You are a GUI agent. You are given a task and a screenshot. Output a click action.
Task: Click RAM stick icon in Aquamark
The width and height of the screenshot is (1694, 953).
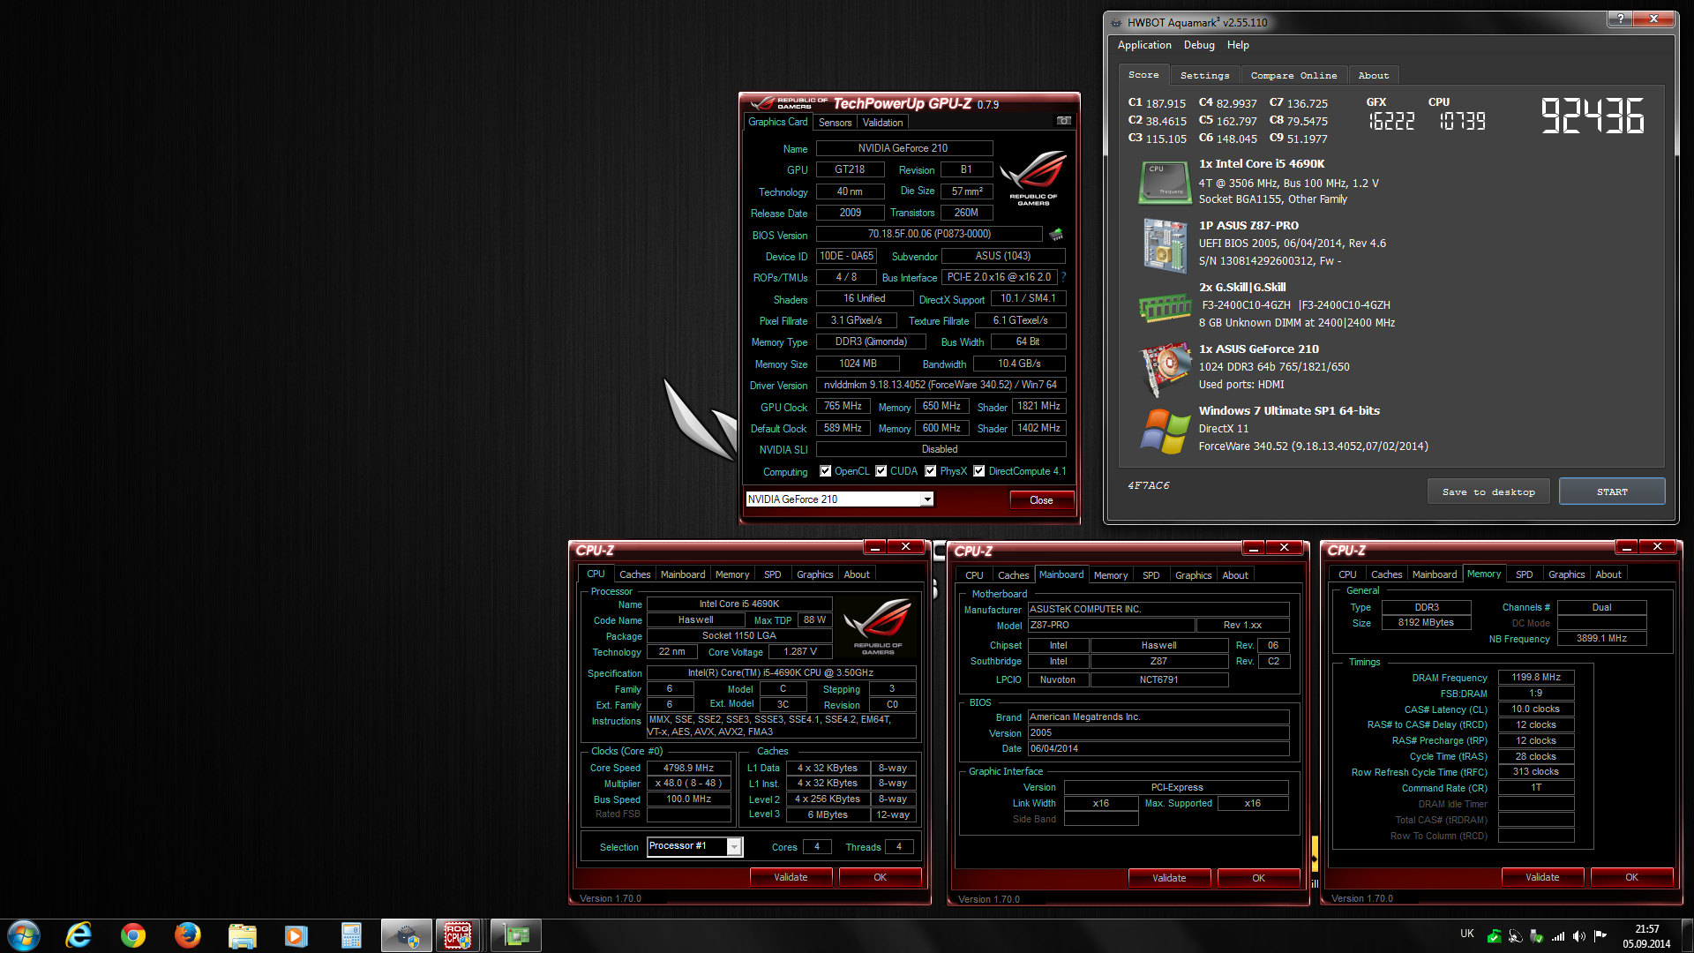coord(1165,307)
